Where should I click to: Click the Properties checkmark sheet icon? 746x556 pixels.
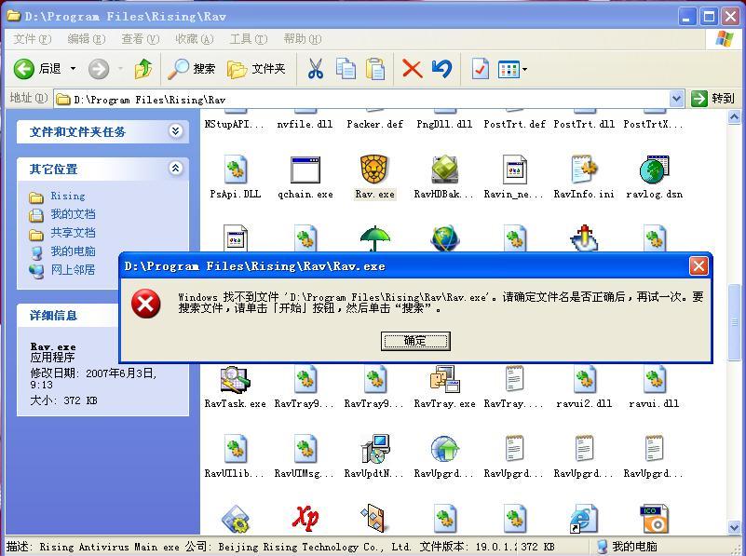coord(480,69)
